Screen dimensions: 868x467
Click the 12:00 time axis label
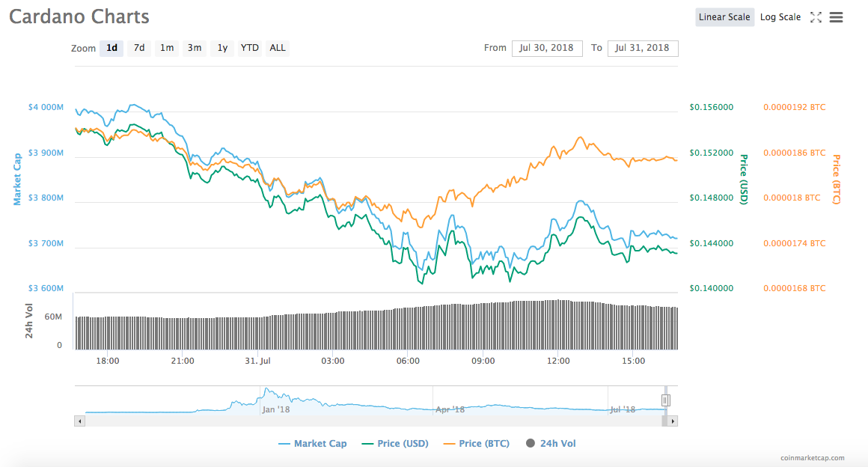pos(558,361)
